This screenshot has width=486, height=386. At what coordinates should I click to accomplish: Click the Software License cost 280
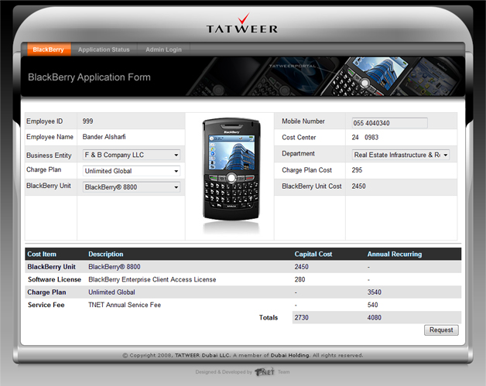tap(299, 279)
